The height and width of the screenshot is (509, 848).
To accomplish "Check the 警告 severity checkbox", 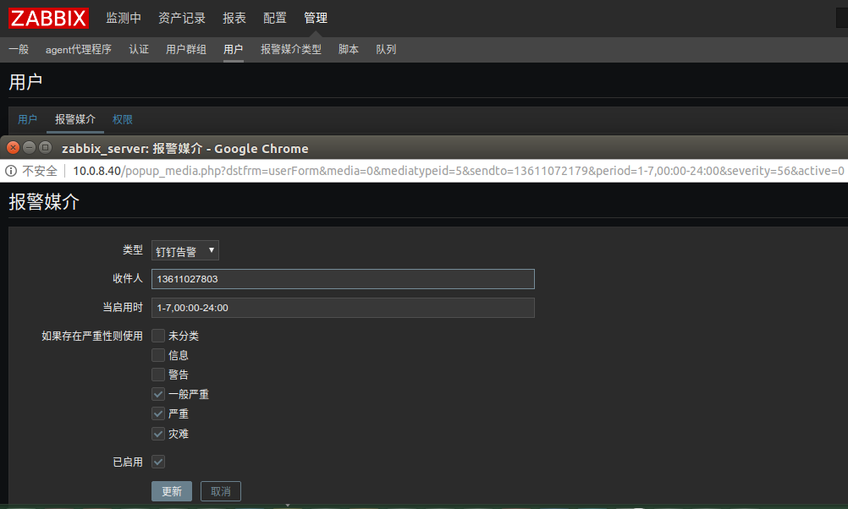I will click(x=158, y=375).
